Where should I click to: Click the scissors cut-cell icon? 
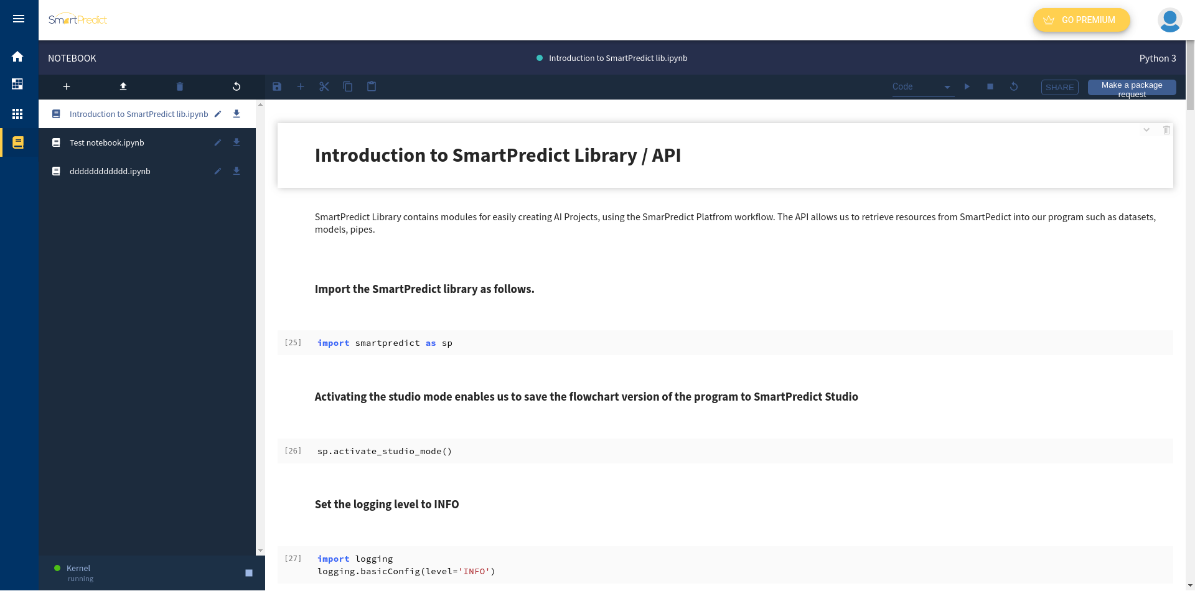(324, 86)
